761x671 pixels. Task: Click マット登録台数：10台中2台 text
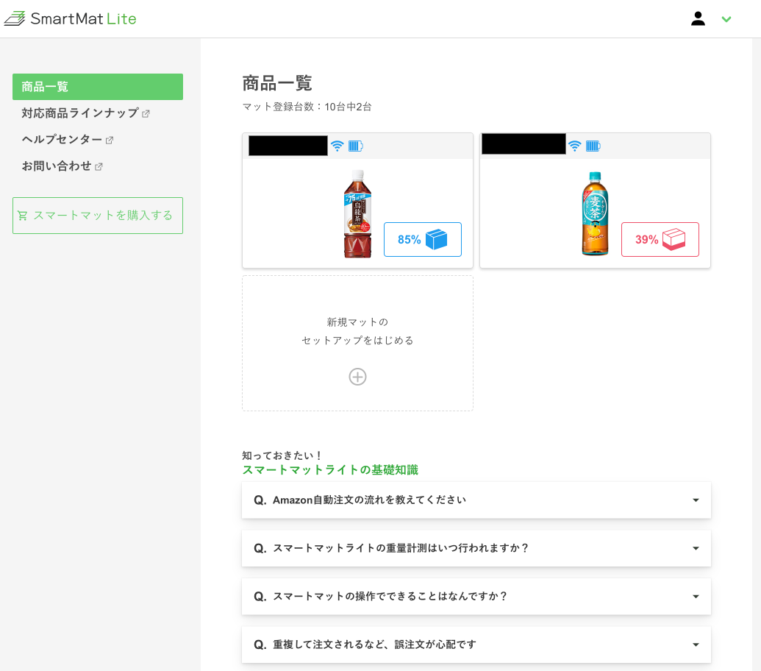[307, 107]
